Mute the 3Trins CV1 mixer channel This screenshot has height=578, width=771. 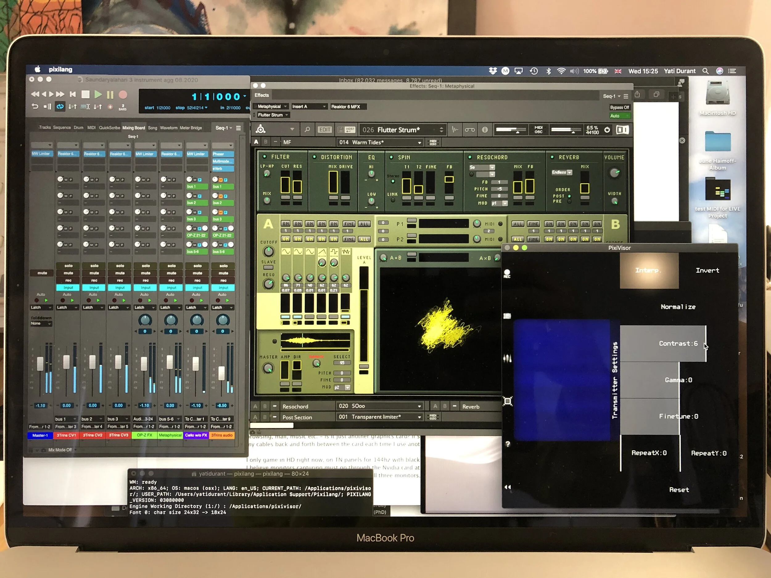68,273
